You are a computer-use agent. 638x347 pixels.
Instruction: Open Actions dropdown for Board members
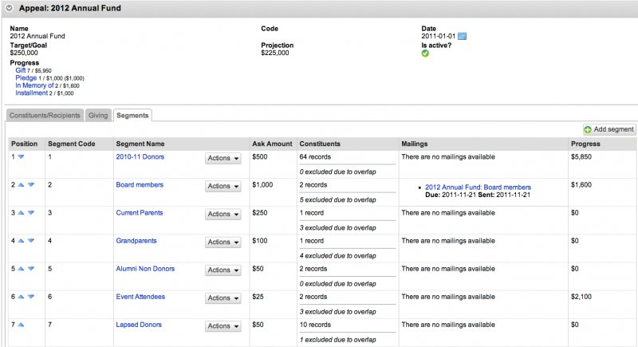[x=223, y=187]
